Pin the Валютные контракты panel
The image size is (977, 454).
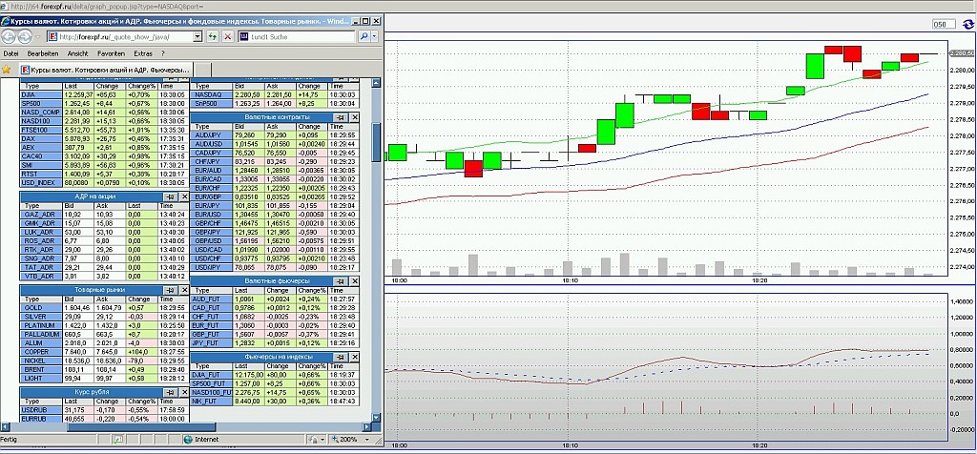(x=341, y=117)
